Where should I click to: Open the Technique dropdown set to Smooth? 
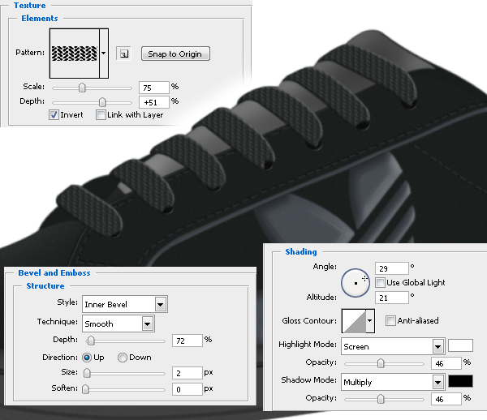pyautogui.click(x=119, y=324)
